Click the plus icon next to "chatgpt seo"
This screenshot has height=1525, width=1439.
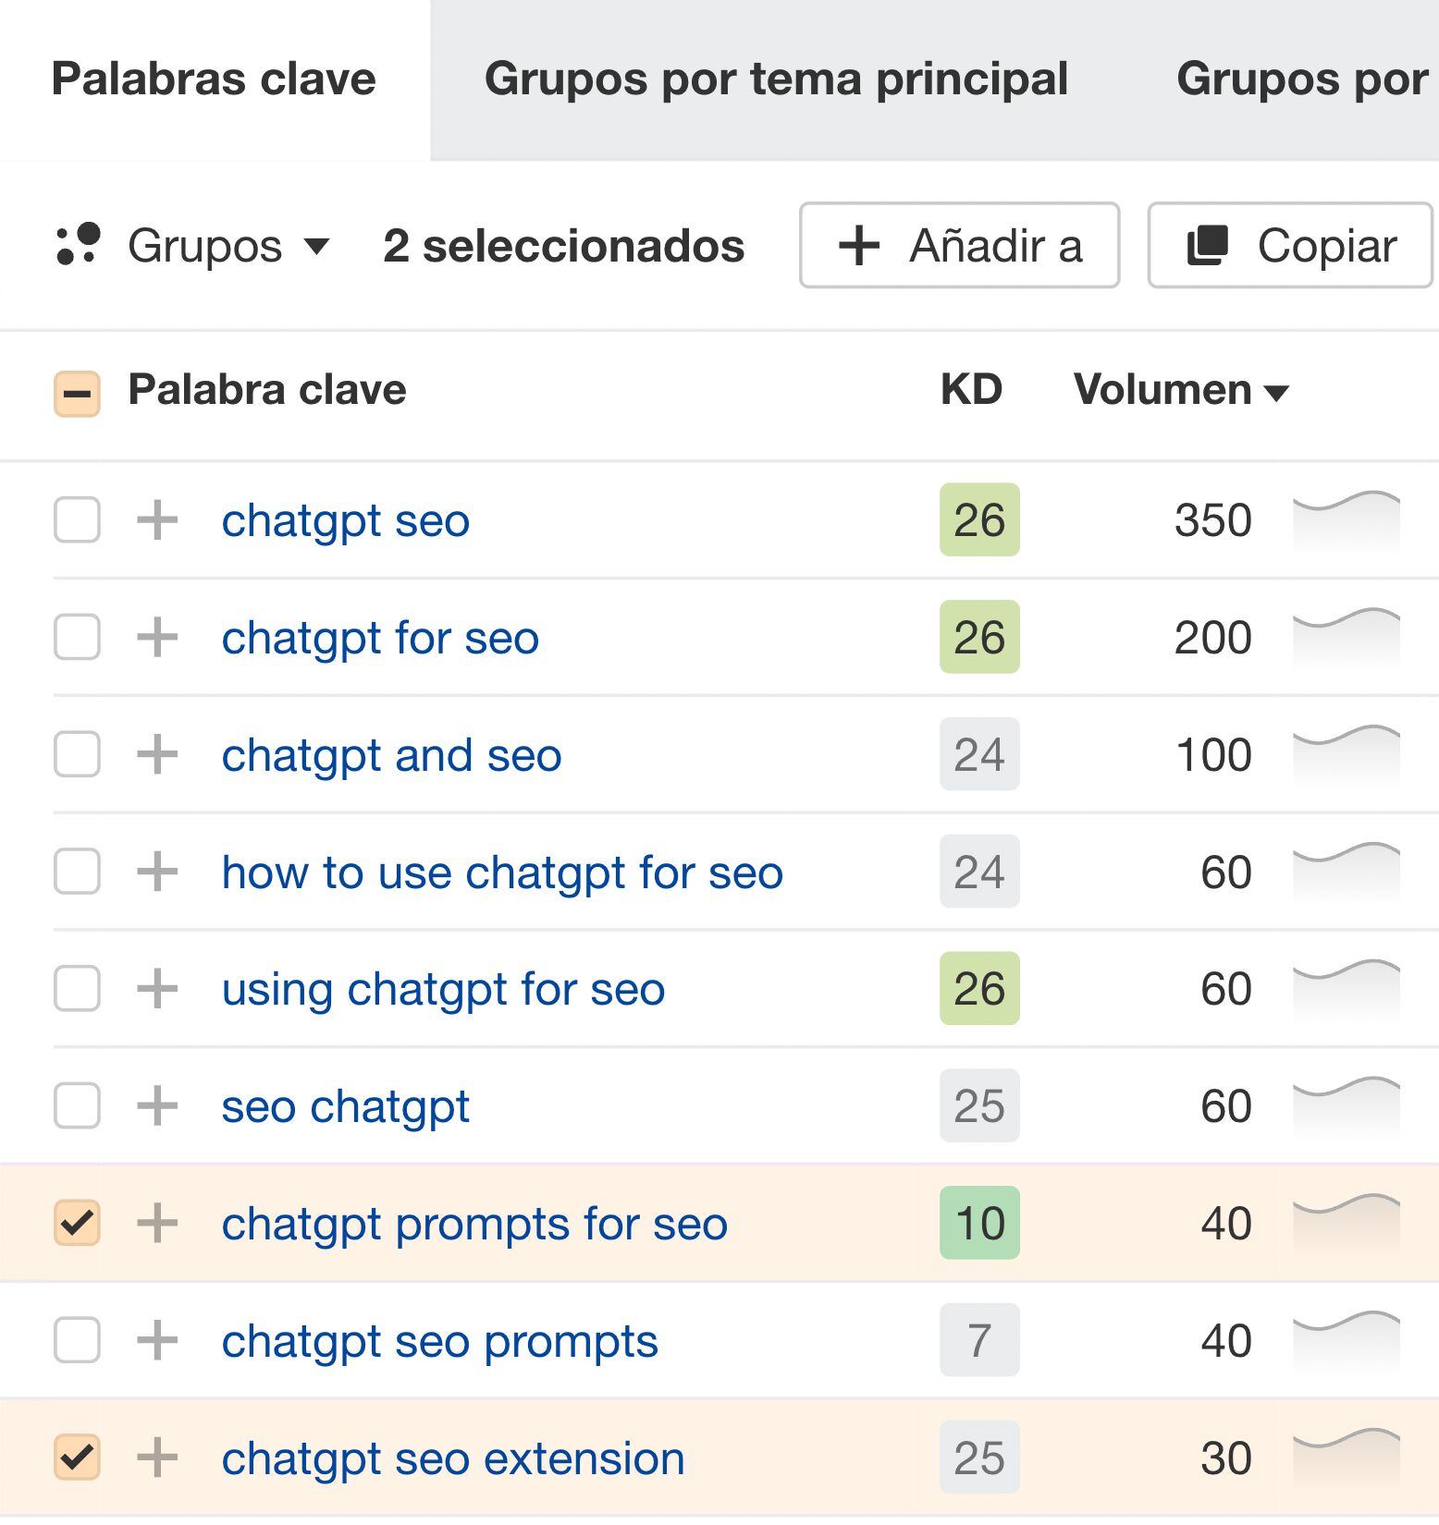tap(158, 520)
